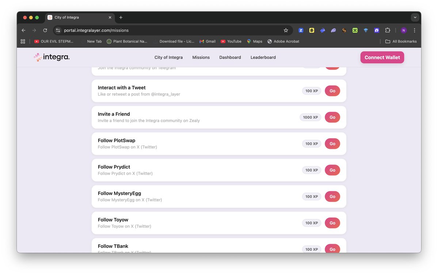Open the blue diamond extension icon
The width and height of the screenshot is (438, 275).
pos(366,30)
